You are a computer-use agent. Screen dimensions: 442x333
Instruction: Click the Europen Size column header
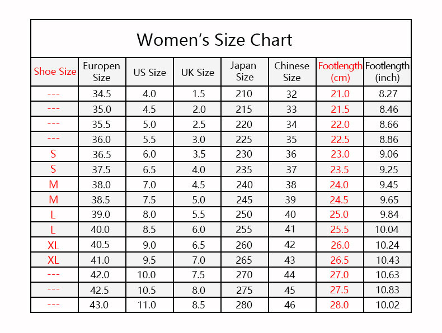tap(101, 72)
